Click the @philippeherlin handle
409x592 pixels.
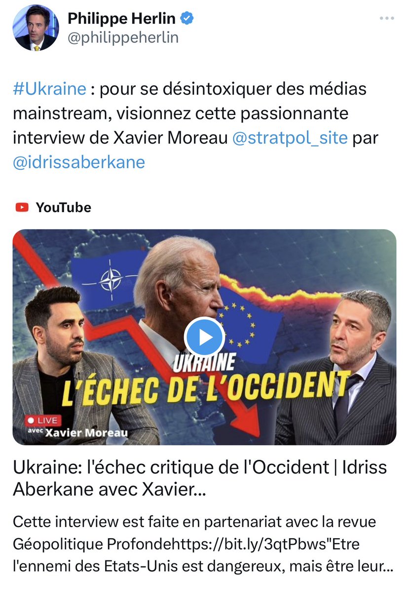click(x=122, y=38)
